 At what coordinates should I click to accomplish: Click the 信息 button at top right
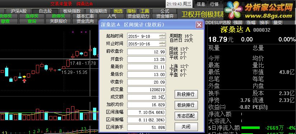coord(201,4)
